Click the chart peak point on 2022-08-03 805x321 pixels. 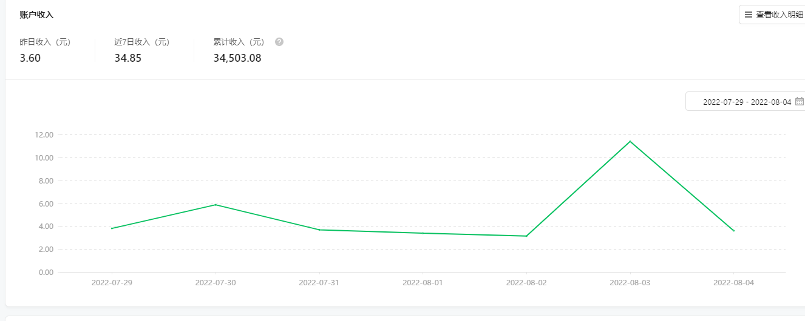click(630, 141)
